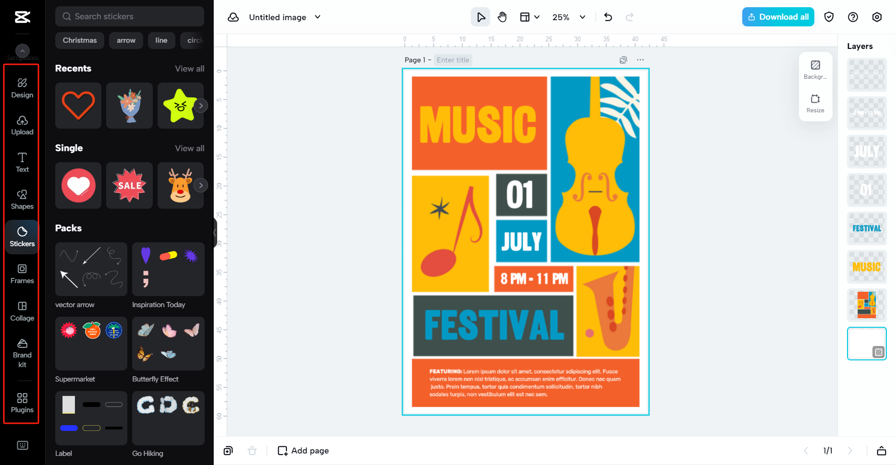Open the Shapes panel

point(22,200)
